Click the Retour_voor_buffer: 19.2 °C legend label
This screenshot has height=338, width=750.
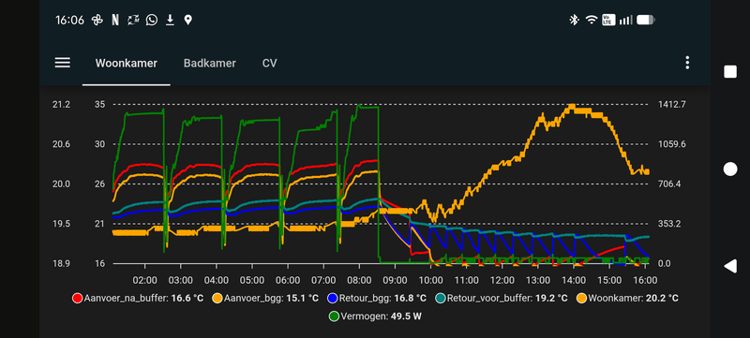(507, 299)
